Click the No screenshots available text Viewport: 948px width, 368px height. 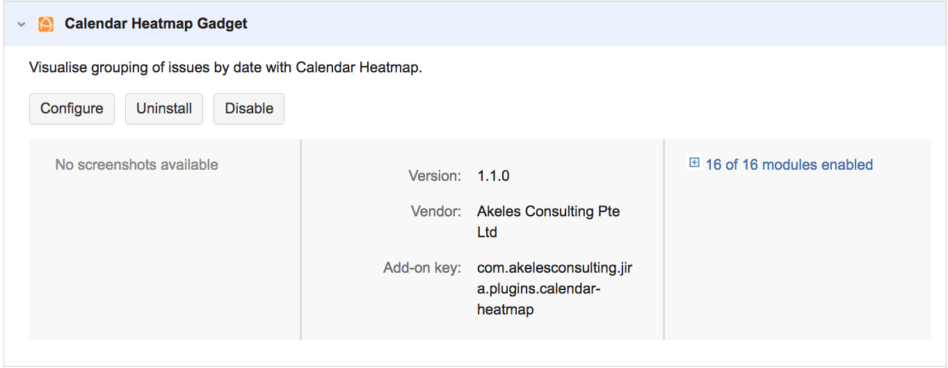click(136, 165)
